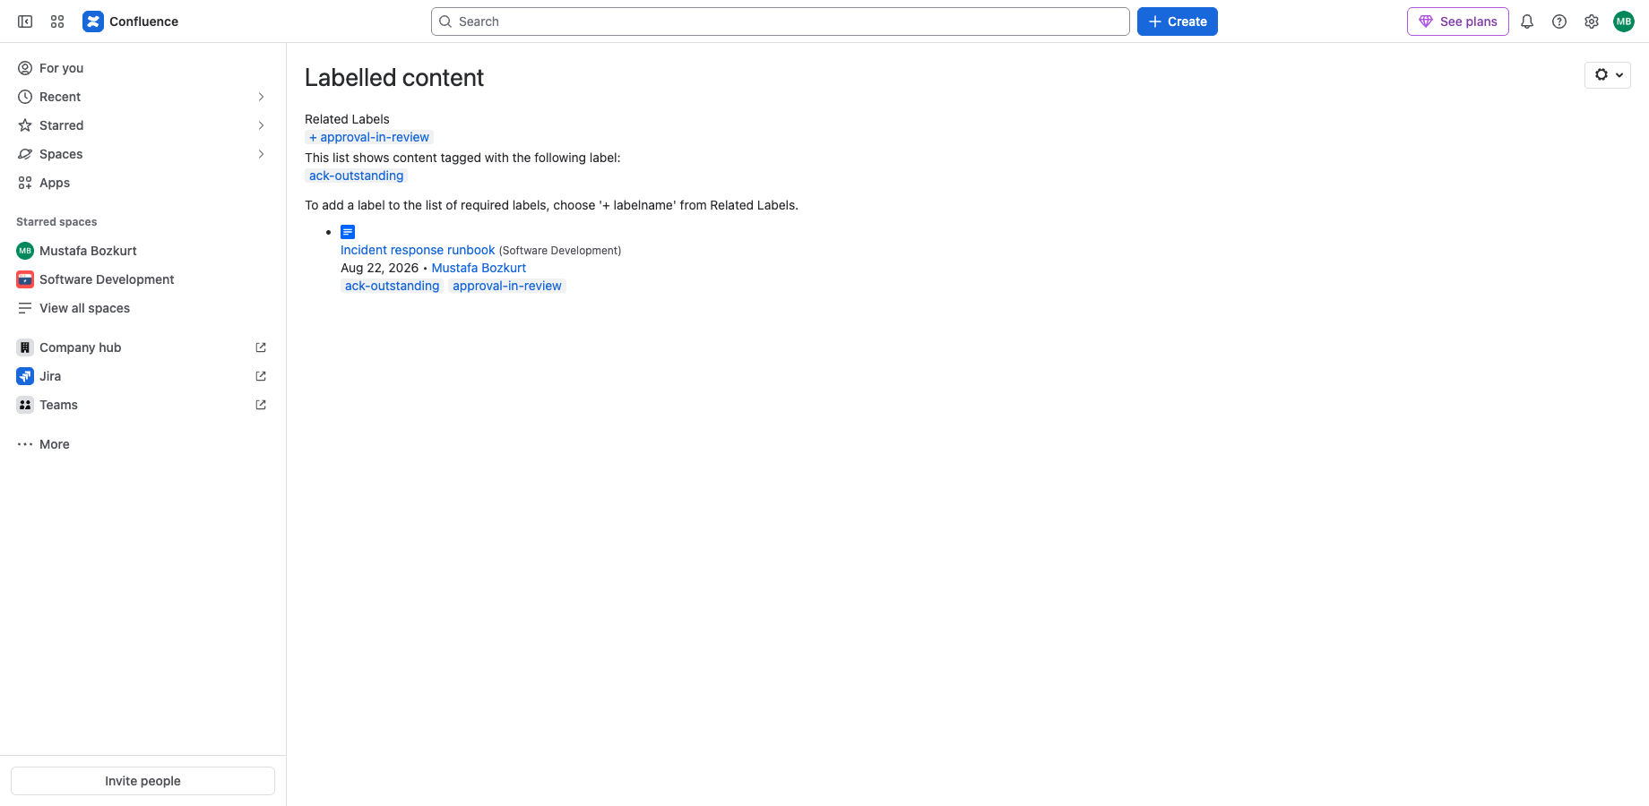
Task: Click the Confluence logo
Action: (x=131, y=21)
